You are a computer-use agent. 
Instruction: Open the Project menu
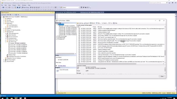point(14,5)
